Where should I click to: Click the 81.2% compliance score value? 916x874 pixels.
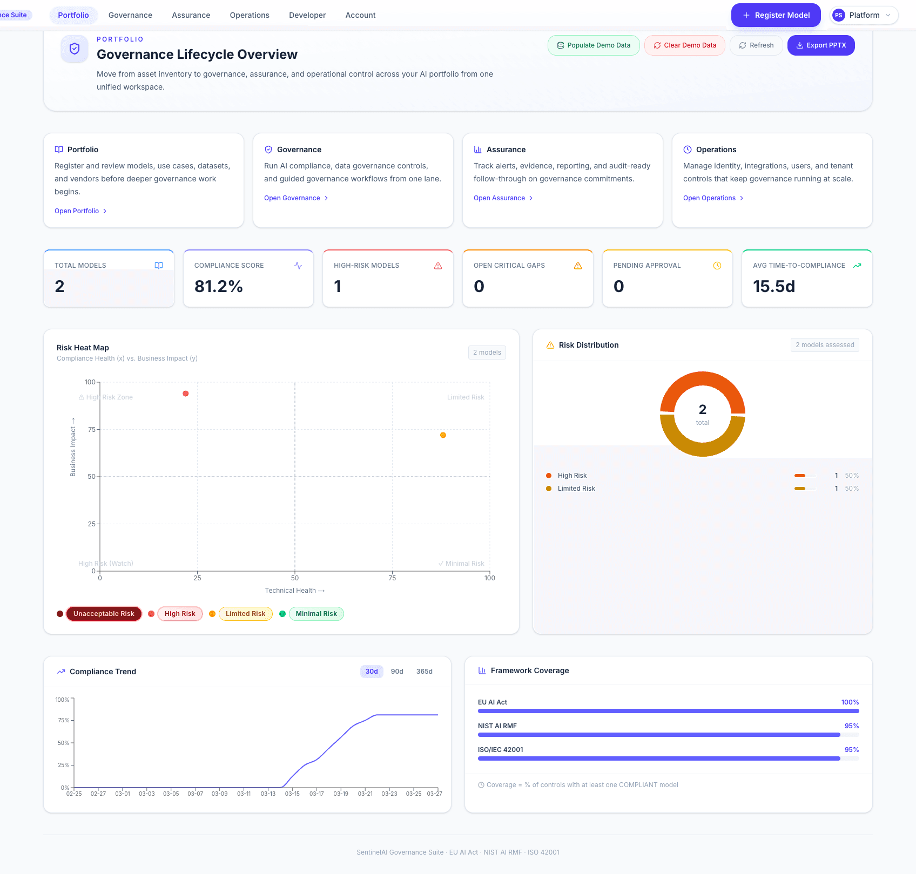tap(219, 286)
